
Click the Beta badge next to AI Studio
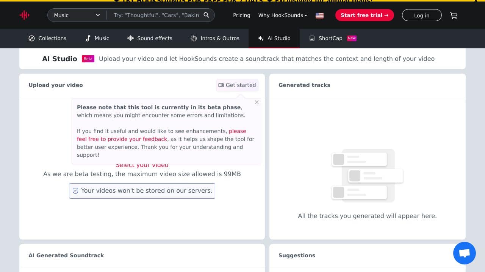pos(88,59)
